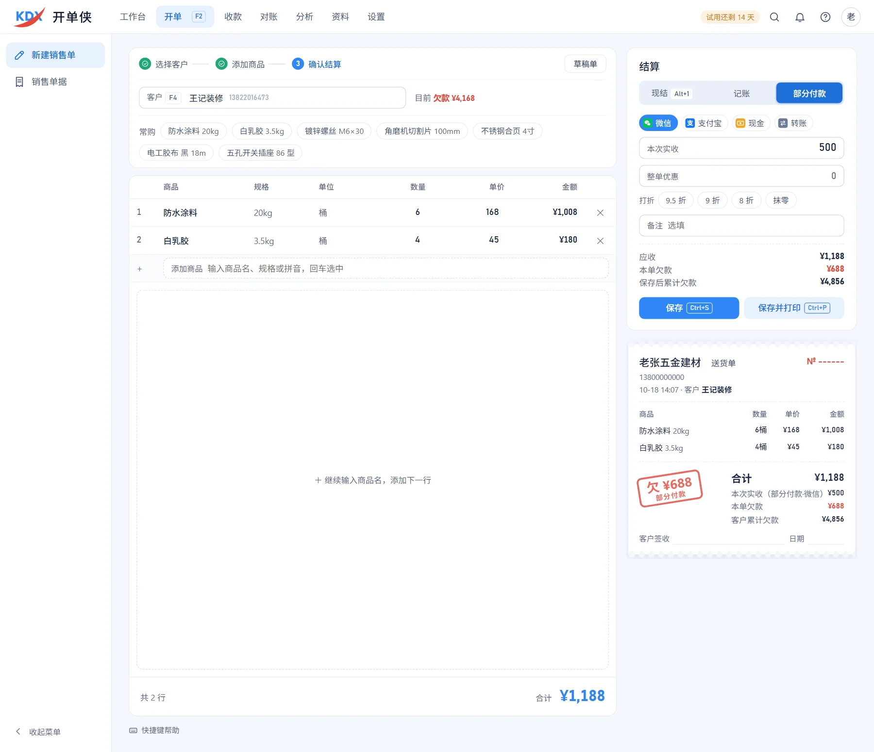The height and width of the screenshot is (752, 874).
Task: Switch settlement mode to 记账
Action: [741, 93]
